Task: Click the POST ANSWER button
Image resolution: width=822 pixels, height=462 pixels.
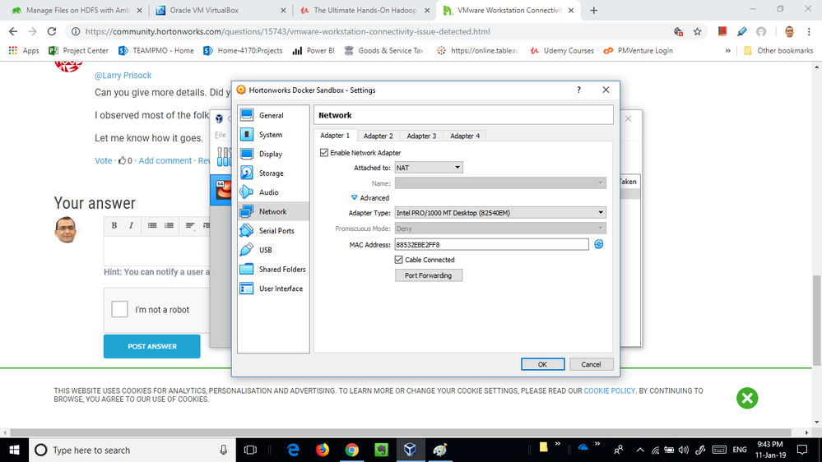Action: click(x=152, y=346)
